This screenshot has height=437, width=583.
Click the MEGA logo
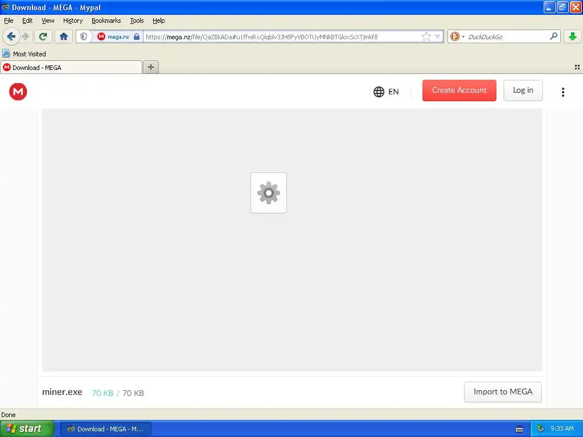(18, 92)
